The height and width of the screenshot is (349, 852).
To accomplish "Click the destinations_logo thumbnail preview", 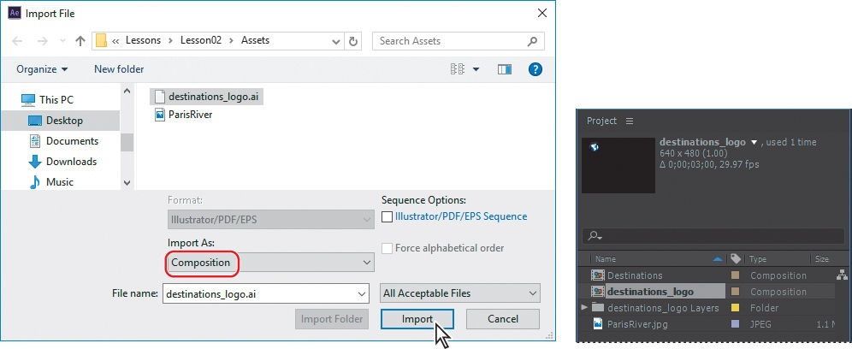I will 618,165.
